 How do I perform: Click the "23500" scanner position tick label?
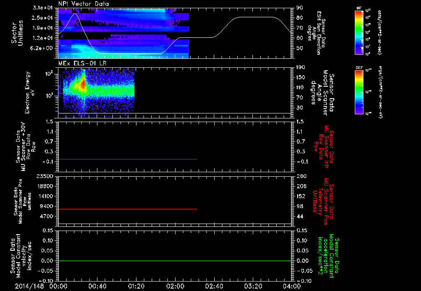click(x=45, y=176)
